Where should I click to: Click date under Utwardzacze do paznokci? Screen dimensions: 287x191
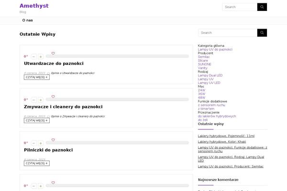34,73
